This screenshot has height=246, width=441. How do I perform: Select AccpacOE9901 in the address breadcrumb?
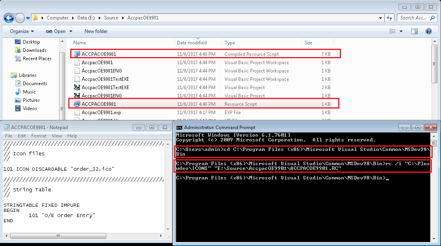tap(143, 18)
